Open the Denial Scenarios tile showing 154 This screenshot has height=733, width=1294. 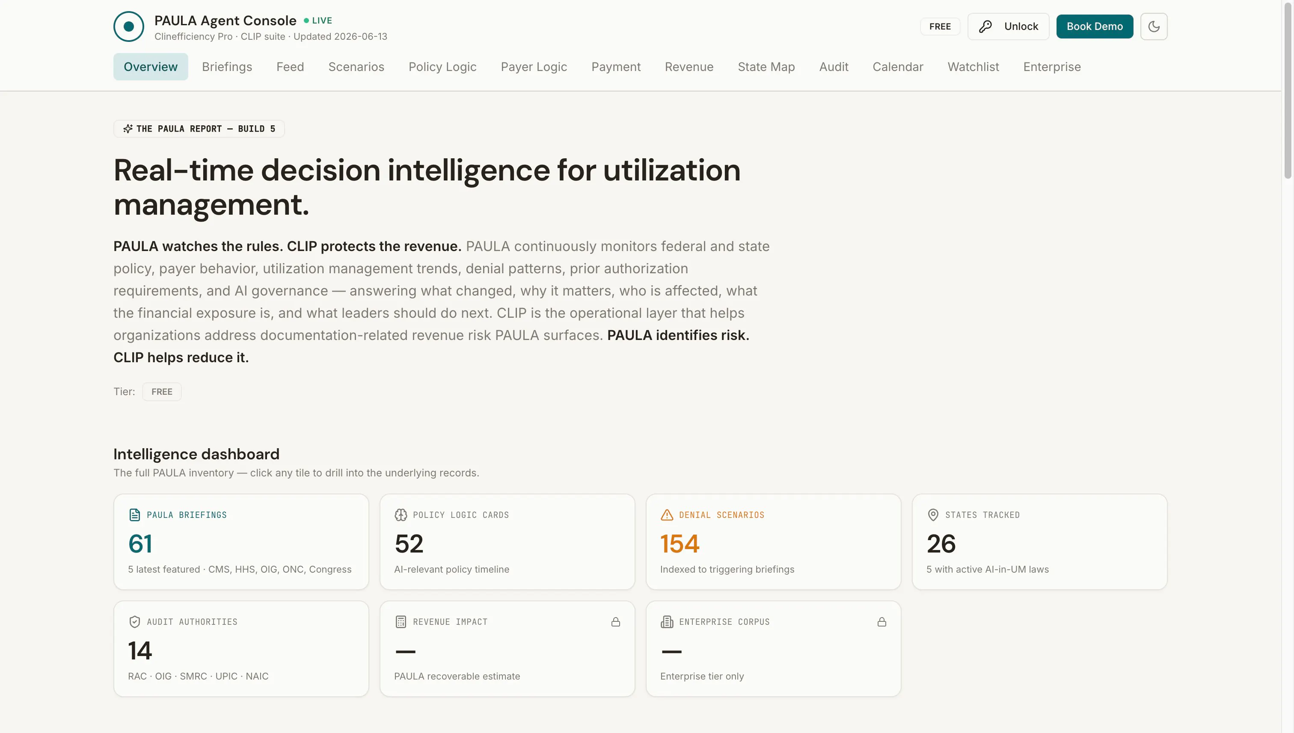773,542
